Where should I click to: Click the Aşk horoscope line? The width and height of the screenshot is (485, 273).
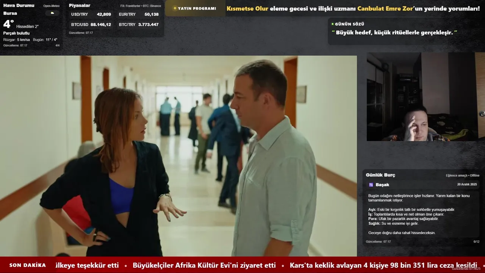pyautogui.click(x=411, y=210)
